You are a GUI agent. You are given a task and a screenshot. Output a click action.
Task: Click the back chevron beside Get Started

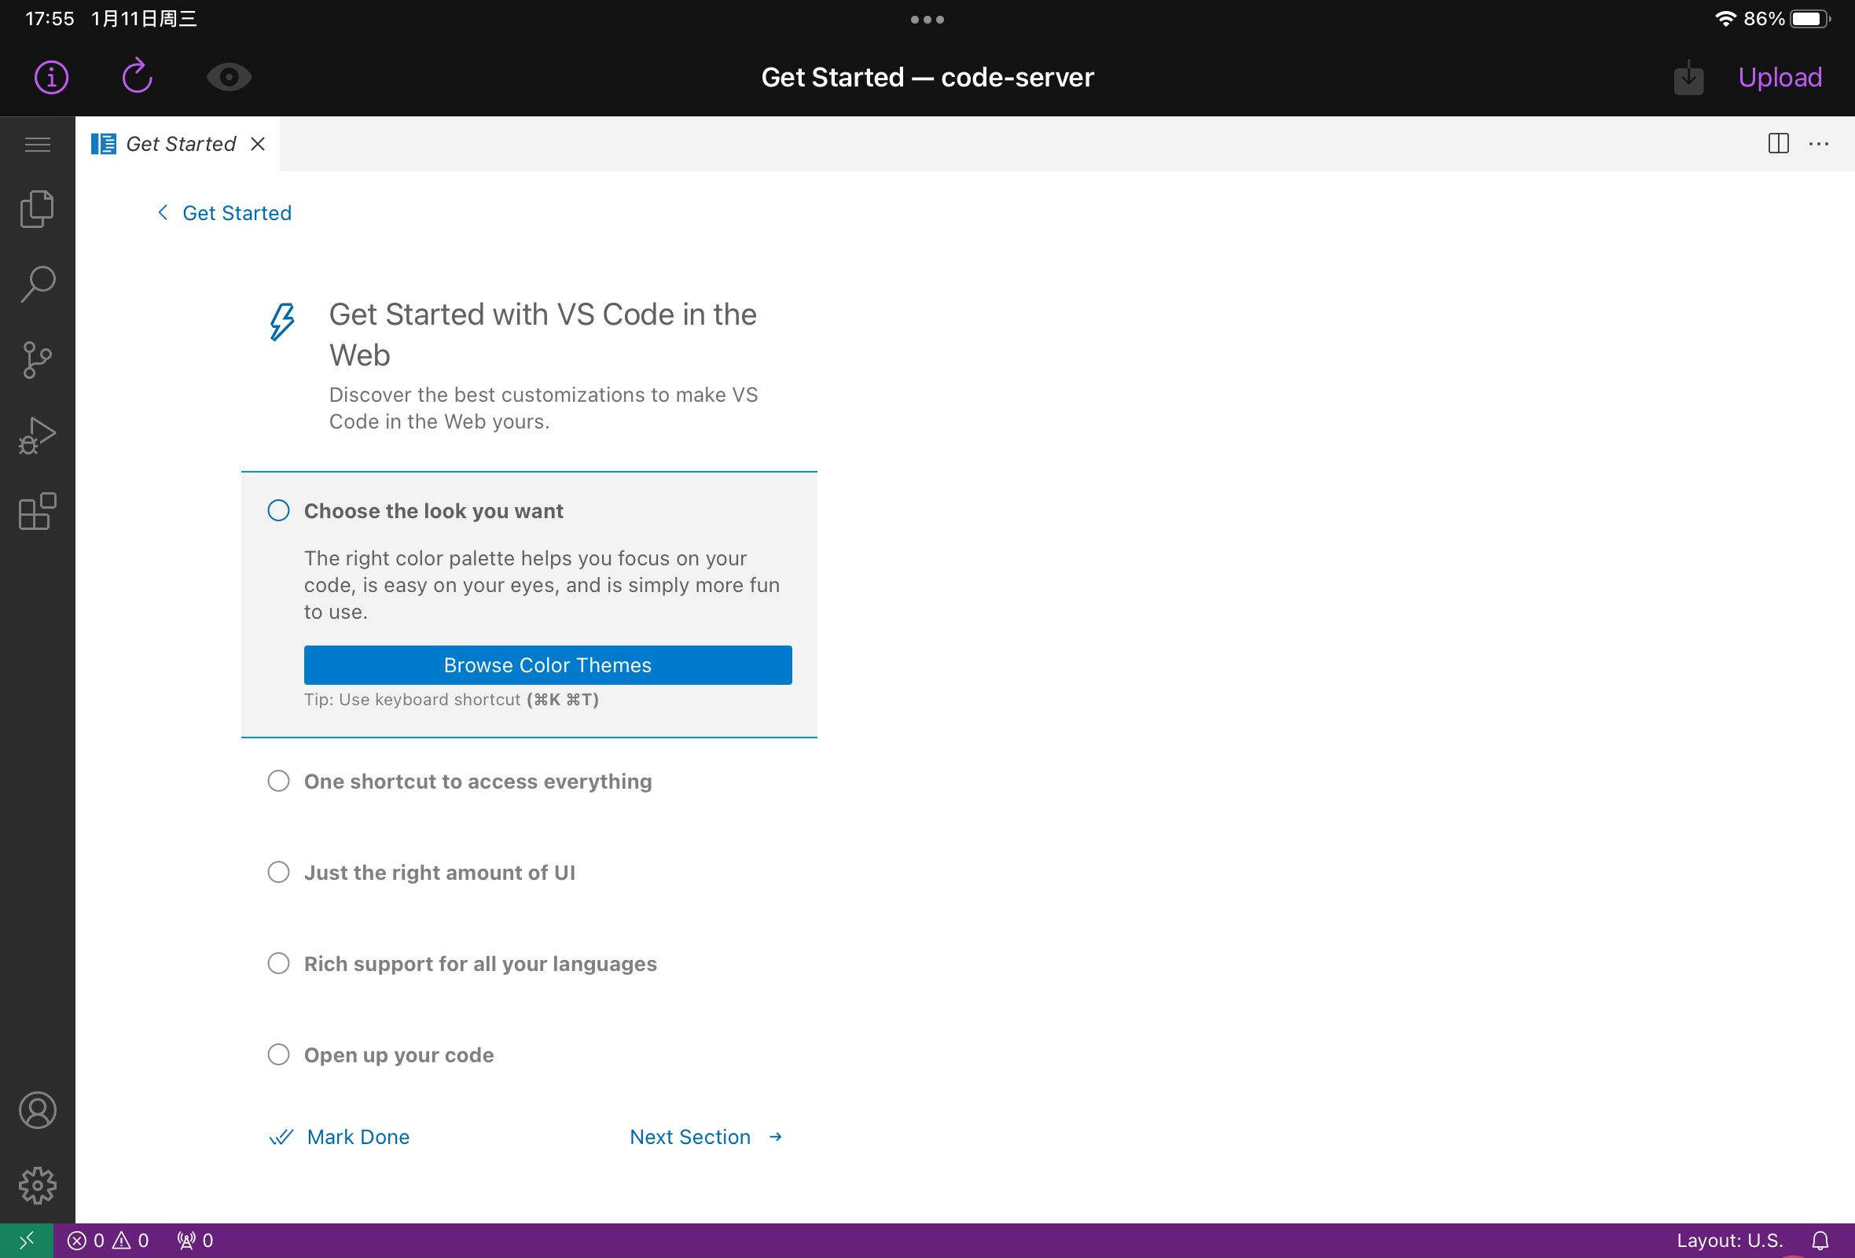click(x=163, y=212)
